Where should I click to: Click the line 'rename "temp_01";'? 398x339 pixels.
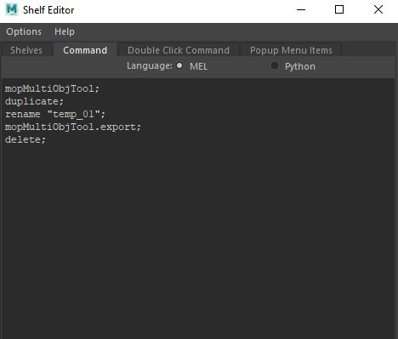(x=55, y=114)
